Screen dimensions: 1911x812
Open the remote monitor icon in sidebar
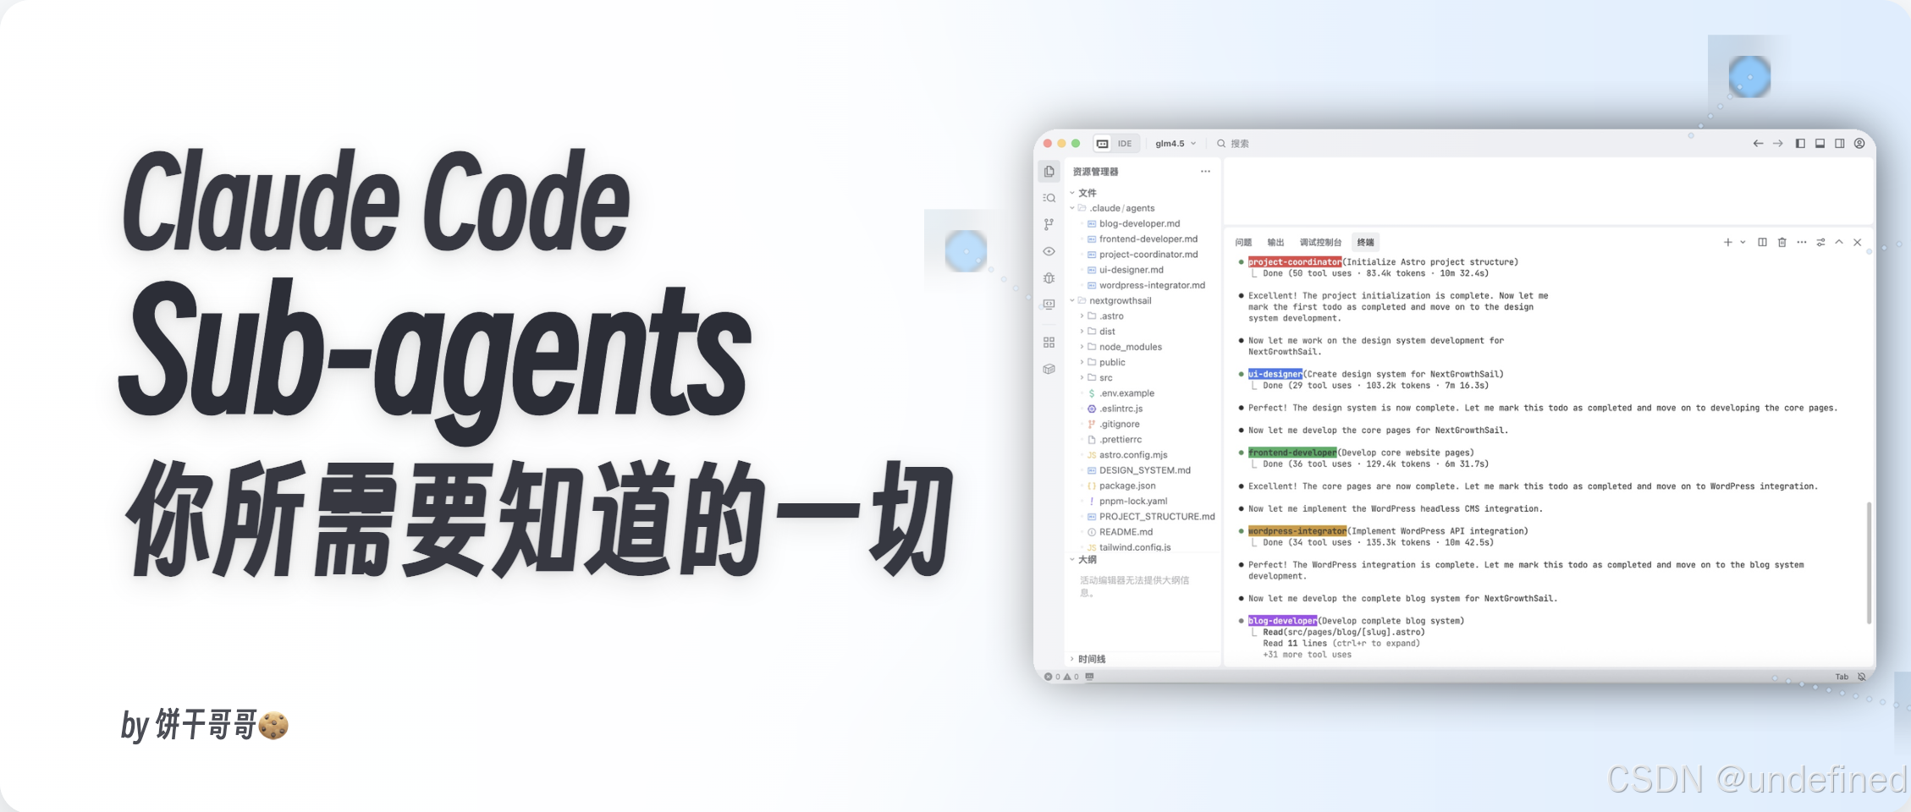(1049, 304)
